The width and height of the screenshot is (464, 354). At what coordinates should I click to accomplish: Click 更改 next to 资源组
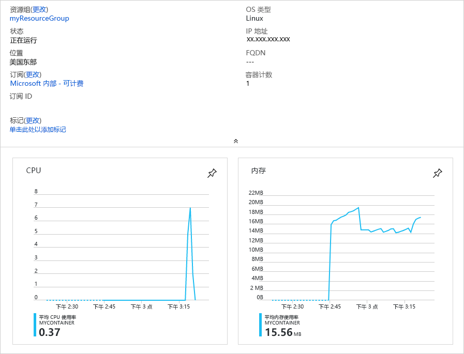40,9
